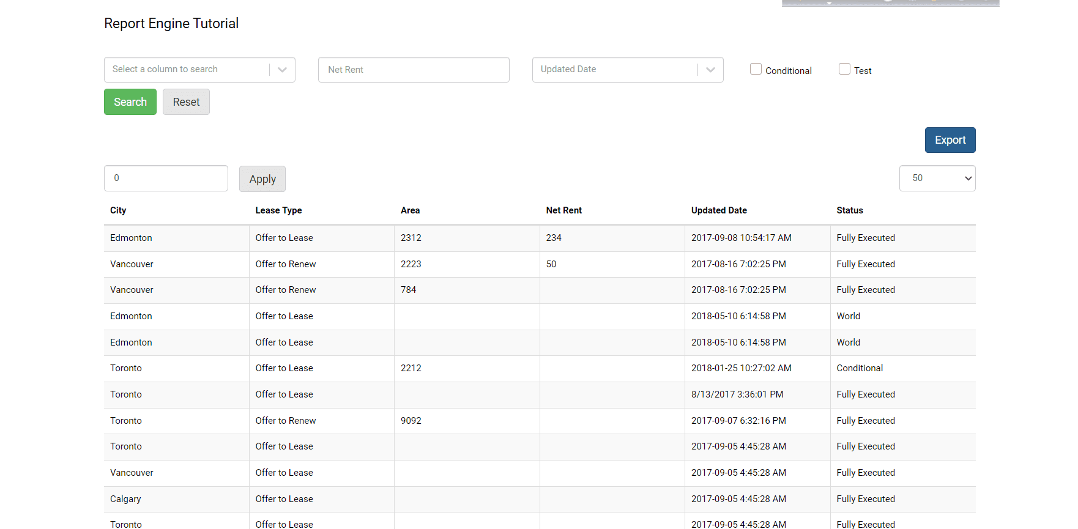Select the Area cell 9092

467,421
